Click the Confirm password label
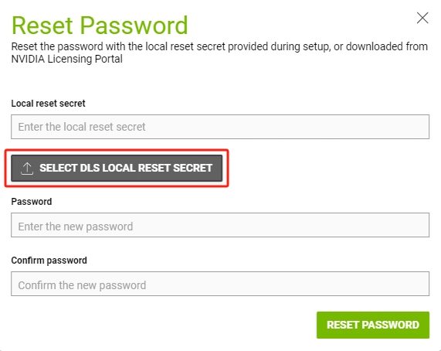Viewport: 441px width, 351px height. (49, 261)
